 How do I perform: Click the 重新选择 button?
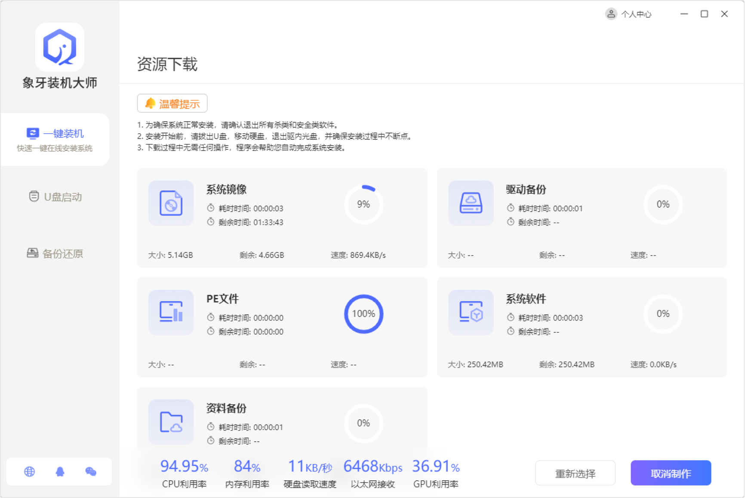coord(575,473)
